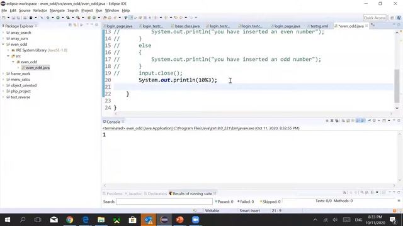The width and height of the screenshot is (403, 226).
Task: Open the Refactor menu
Action: point(40,11)
